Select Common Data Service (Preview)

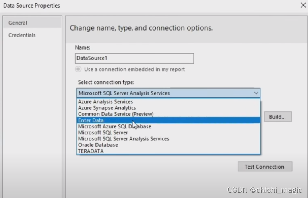tap(168, 114)
